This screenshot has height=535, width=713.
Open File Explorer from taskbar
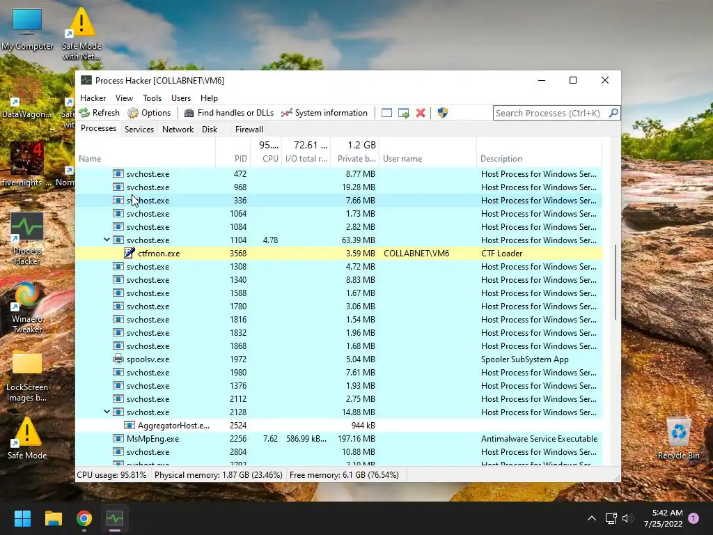pyautogui.click(x=53, y=518)
